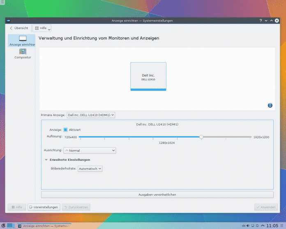286x229 pixels.
Task: Open the virtual desktop pager in the taskbar
Action: click(11, 225)
